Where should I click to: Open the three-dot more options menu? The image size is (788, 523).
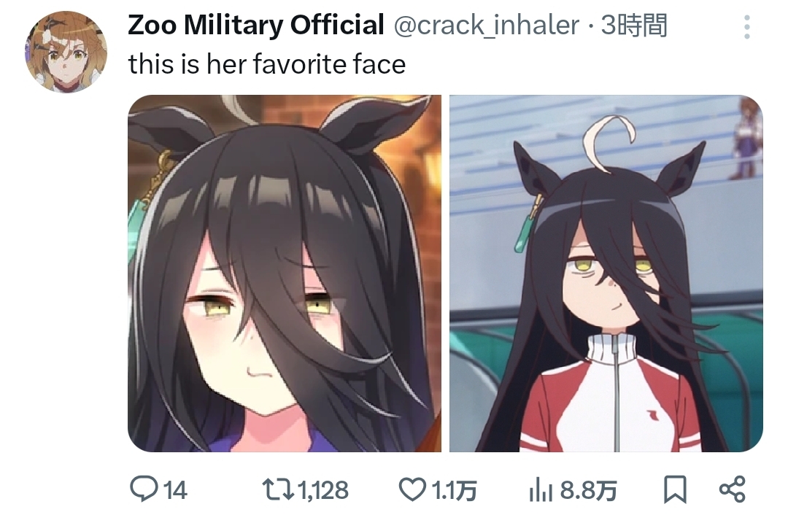747,27
